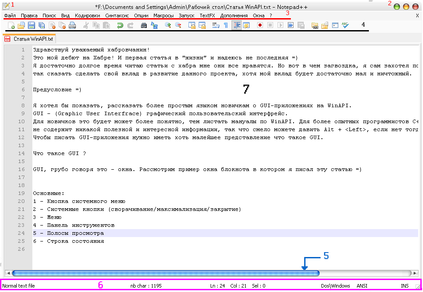Open a file with the folder toolbar icon
Screen dimensions: 423x292
pyautogui.click(x=20, y=25)
